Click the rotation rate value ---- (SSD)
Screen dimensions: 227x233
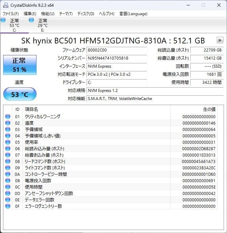207,66
